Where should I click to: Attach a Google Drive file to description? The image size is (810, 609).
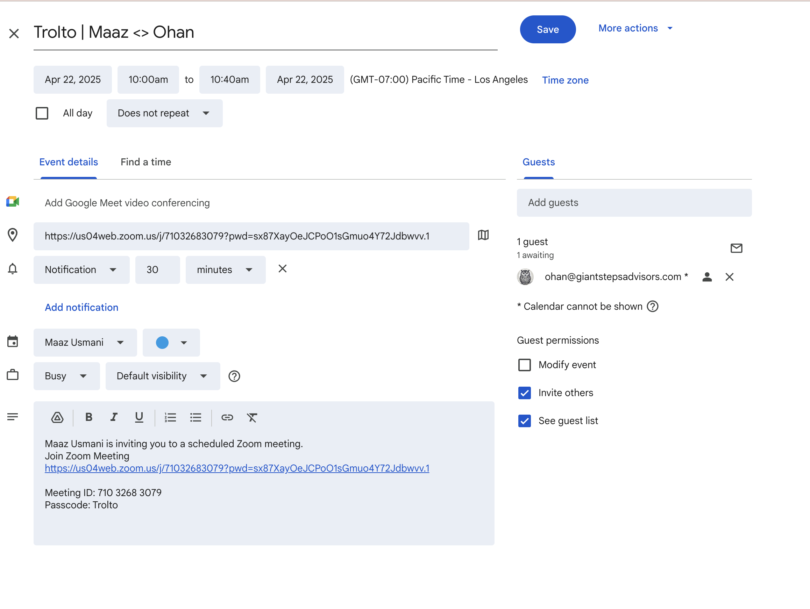tap(57, 417)
